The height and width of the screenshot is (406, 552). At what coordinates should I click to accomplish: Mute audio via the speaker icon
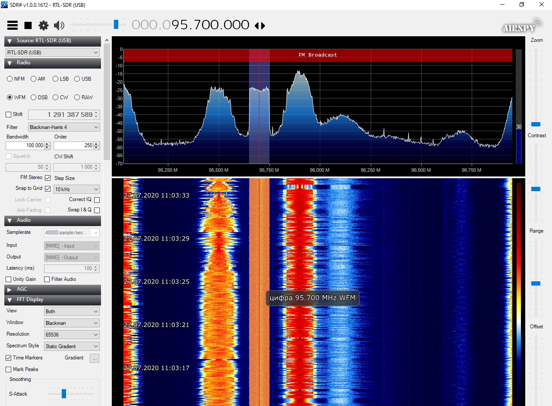coord(59,25)
